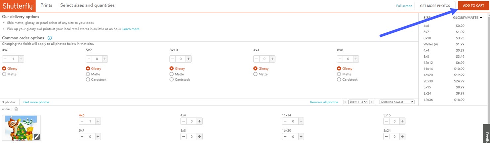Open the Show 1 - 3 dropdown
This screenshot has width=490, height=143.
click(x=358, y=102)
